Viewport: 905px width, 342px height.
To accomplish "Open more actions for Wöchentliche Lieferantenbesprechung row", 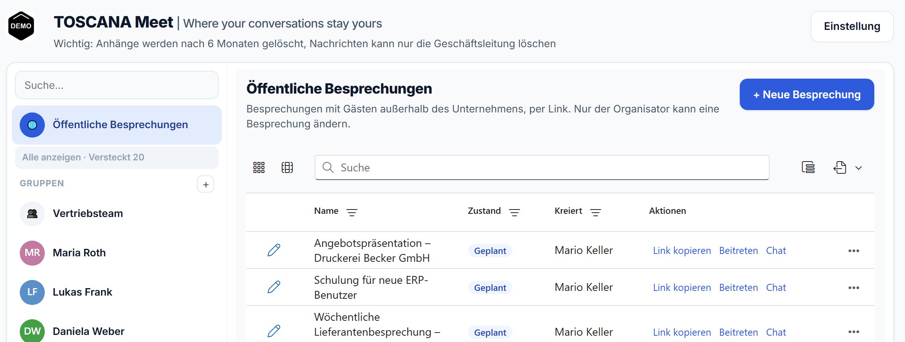I will tap(853, 332).
